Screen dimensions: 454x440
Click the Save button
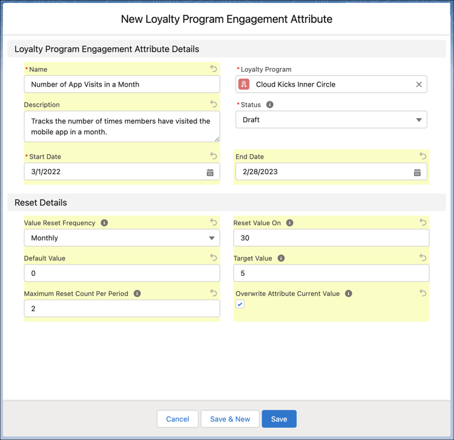click(x=279, y=419)
